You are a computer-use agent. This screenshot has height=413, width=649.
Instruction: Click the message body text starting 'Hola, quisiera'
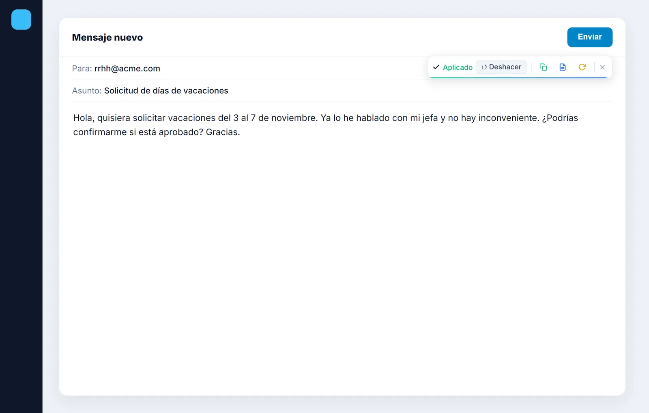coord(325,125)
